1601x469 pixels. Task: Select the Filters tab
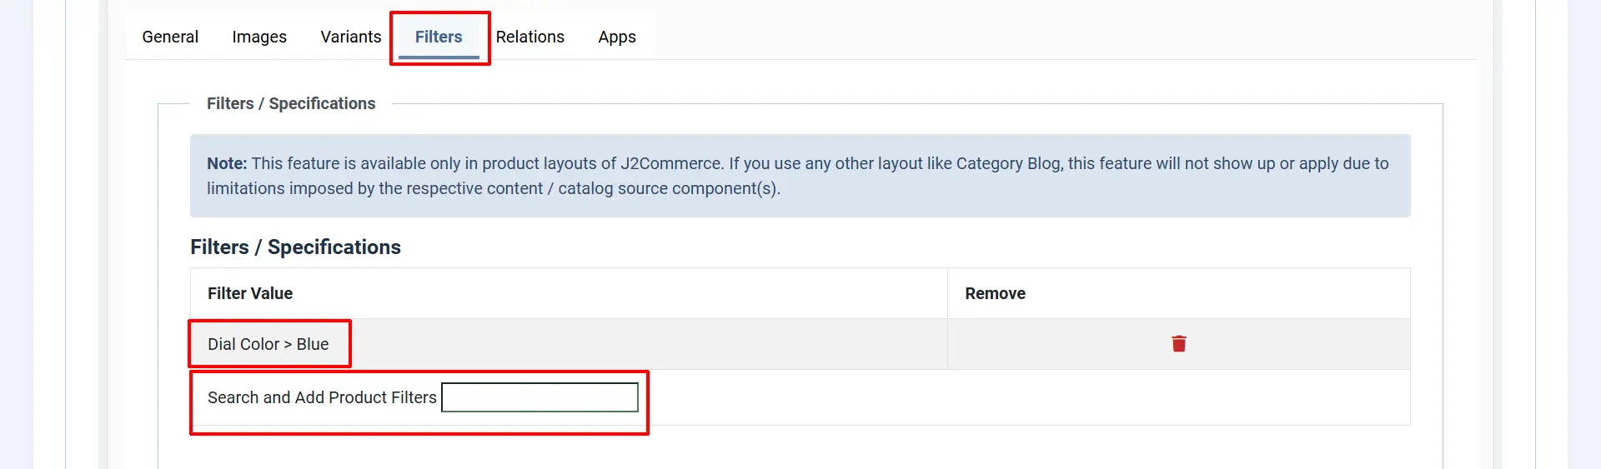click(x=439, y=37)
